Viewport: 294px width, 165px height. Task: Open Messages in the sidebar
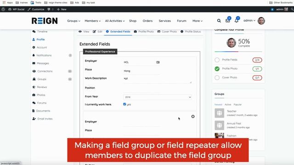[40, 63]
